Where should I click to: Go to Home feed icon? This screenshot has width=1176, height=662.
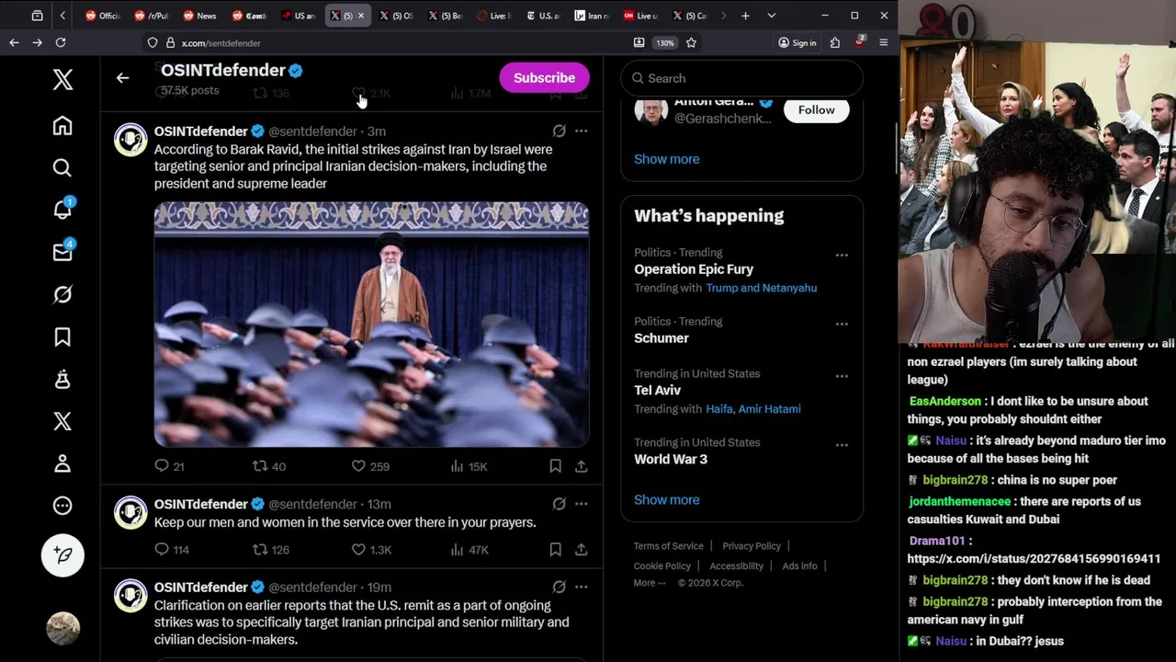[x=62, y=125]
